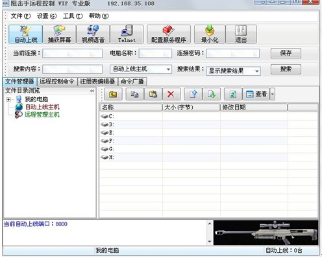Open the 工具(T) menu
This screenshot has height=258, width=322.
[x=73, y=16]
